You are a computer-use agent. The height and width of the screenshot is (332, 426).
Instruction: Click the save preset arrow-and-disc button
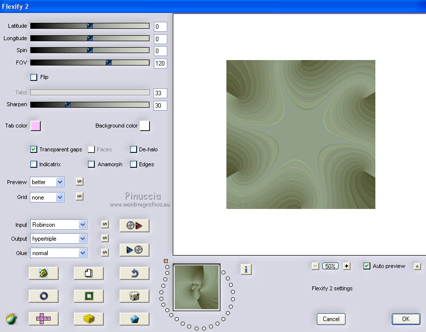tap(134, 250)
